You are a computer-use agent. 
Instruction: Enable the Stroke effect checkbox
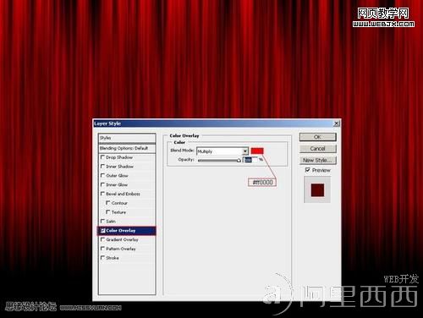coord(102,258)
